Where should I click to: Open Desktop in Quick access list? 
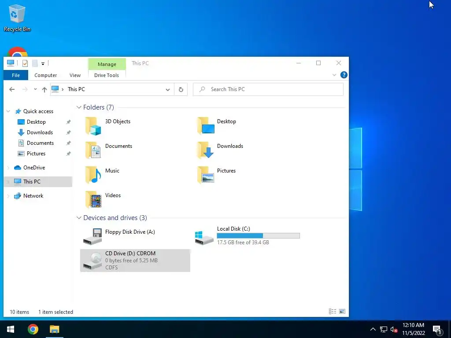pos(36,122)
